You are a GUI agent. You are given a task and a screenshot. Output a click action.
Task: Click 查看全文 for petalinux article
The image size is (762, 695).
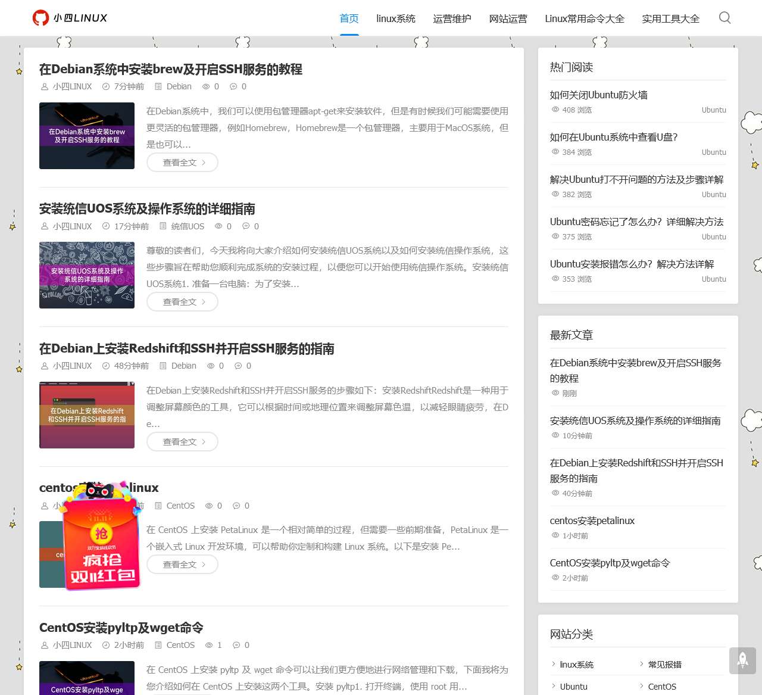182,565
